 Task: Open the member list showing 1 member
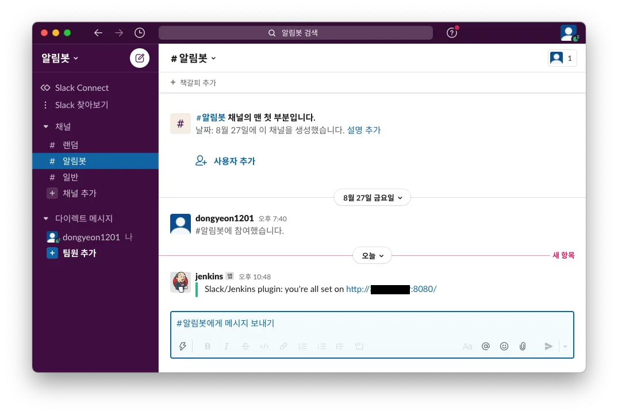pyautogui.click(x=562, y=58)
